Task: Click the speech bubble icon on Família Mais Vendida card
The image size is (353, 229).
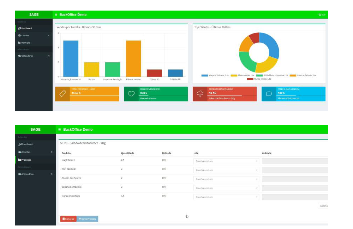Action: tap(269, 94)
